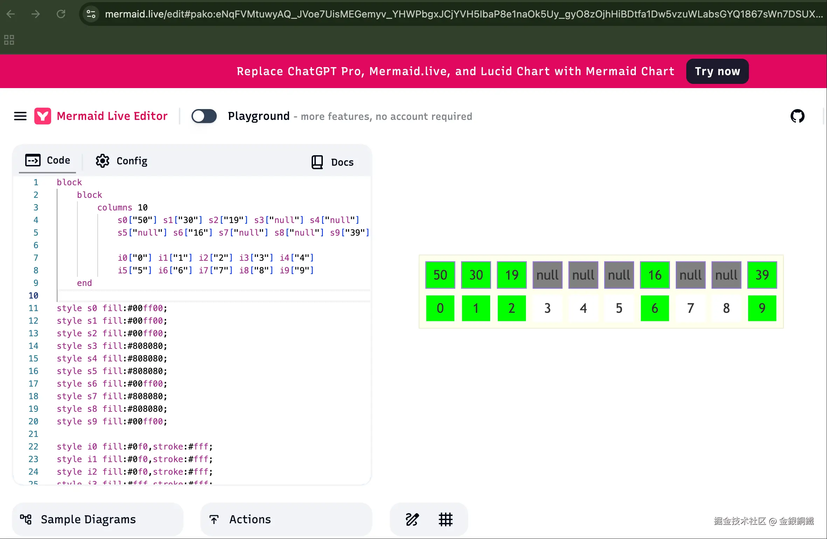Open the hamburger menu
The image size is (827, 539).
(20, 116)
